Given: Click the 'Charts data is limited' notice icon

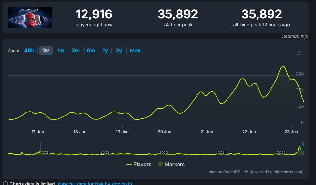Looking at the screenshot, I should click(x=6, y=184).
